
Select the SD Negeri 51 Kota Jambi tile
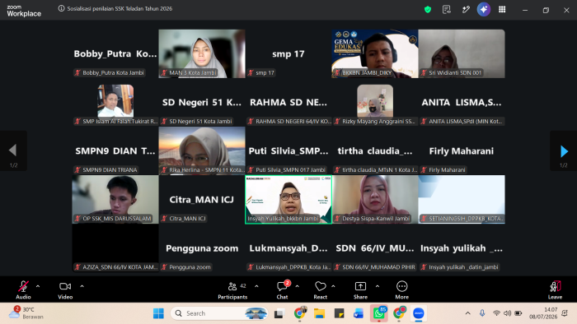[x=202, y=102]
